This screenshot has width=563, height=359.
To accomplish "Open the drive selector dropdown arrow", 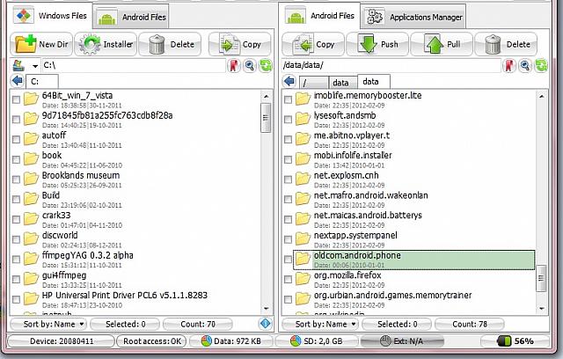I will point(34,66).
